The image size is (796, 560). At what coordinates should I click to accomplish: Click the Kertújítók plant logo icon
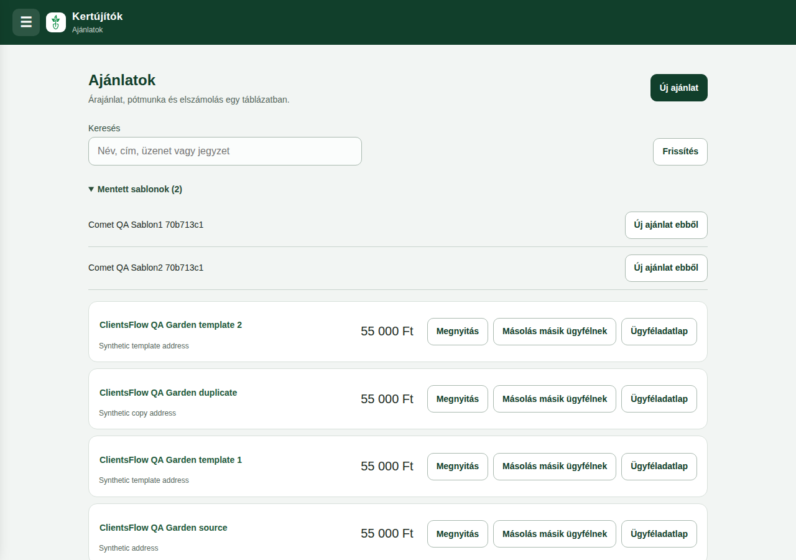point(56,22)
